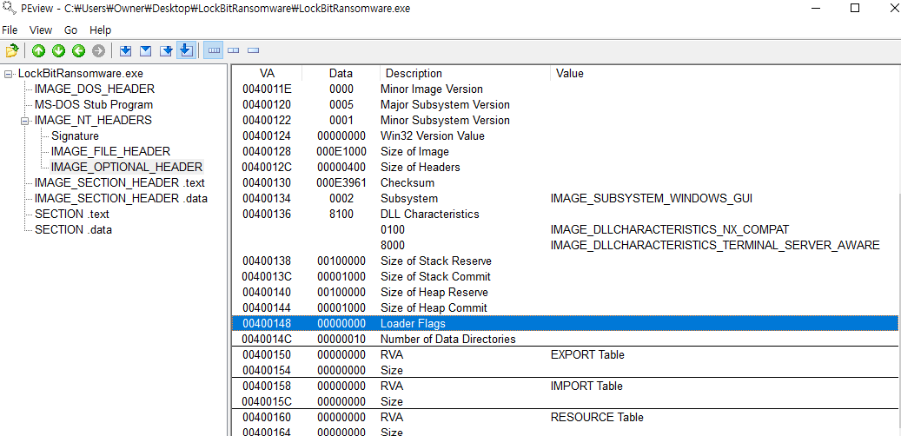Collapse the IMAGE_NT_HEADERS tree node

(24, 122)
